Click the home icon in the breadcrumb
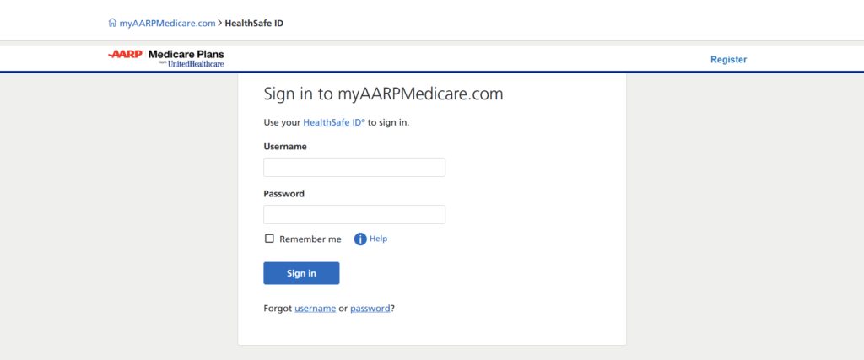 tap(112, 23)
